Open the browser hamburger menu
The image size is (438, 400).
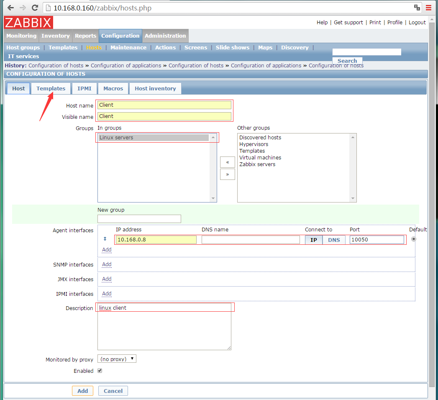[x=428, y=8]
